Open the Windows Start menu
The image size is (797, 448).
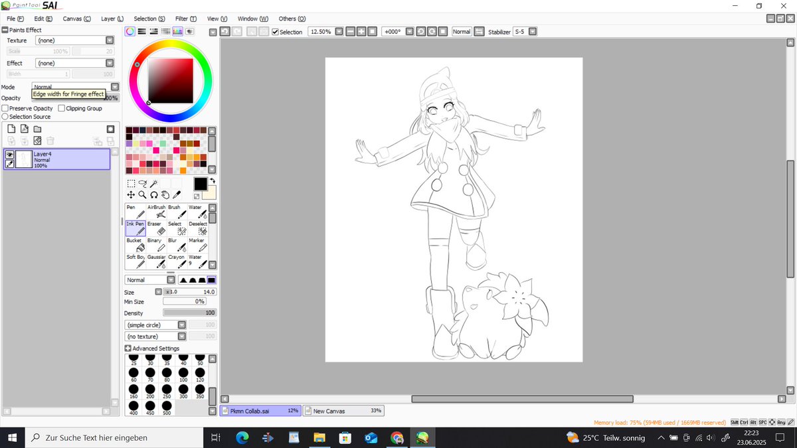pyautogui.click(x=13, y=437)
